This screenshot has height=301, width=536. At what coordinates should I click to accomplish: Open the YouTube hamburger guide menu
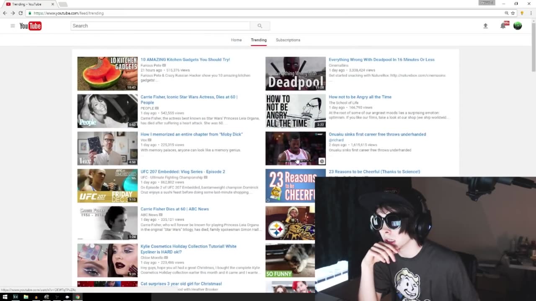tap(13, 26)
